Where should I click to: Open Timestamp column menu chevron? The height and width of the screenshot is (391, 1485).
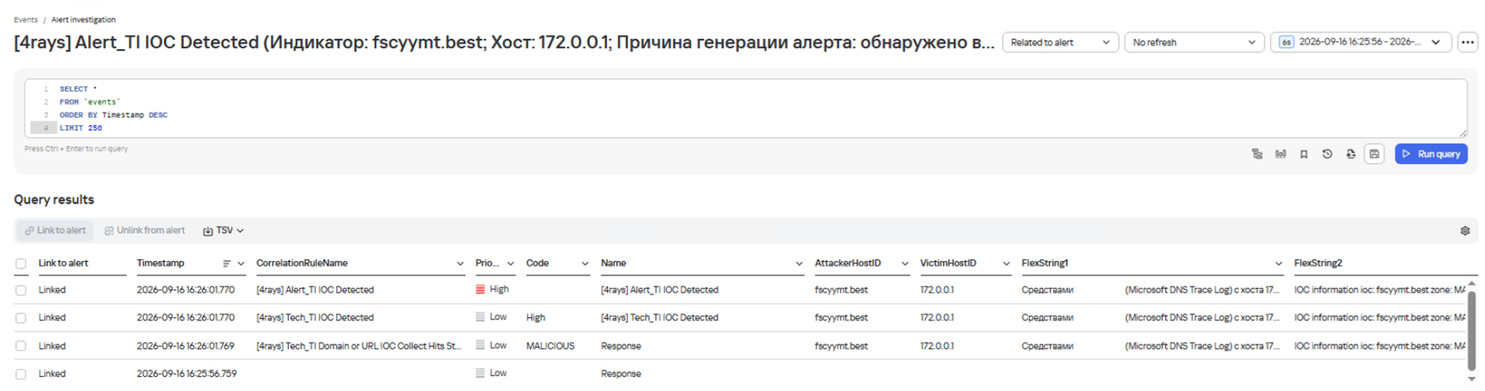point(241,263)
